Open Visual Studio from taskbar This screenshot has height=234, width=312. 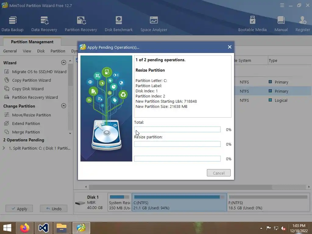point(44,228)
